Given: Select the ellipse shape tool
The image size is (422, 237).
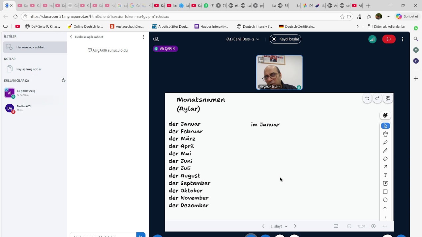Looking at the screenshot, I should coord(385,200).
